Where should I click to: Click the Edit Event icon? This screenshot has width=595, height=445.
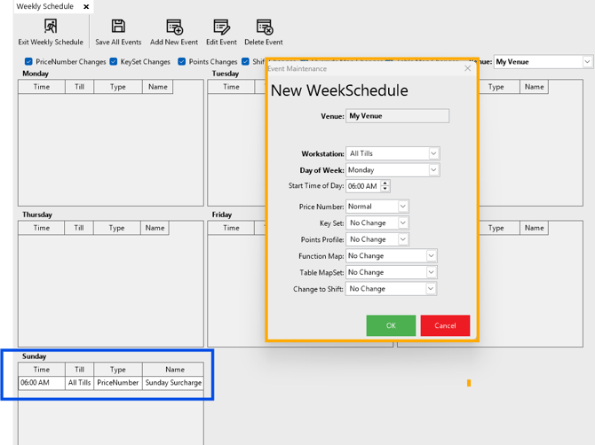tap(221, 27)
